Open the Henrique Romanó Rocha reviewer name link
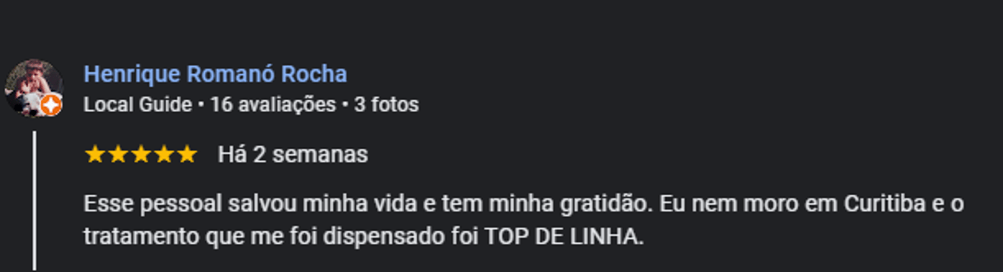This screenshot has height=272, width=1003. point(215,74)
